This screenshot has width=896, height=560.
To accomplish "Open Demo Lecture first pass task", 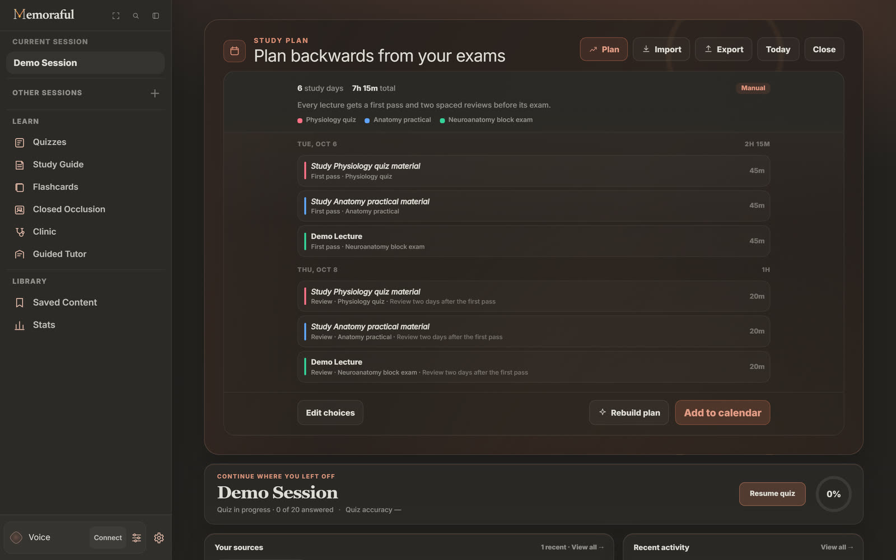I will pos(534,241).
